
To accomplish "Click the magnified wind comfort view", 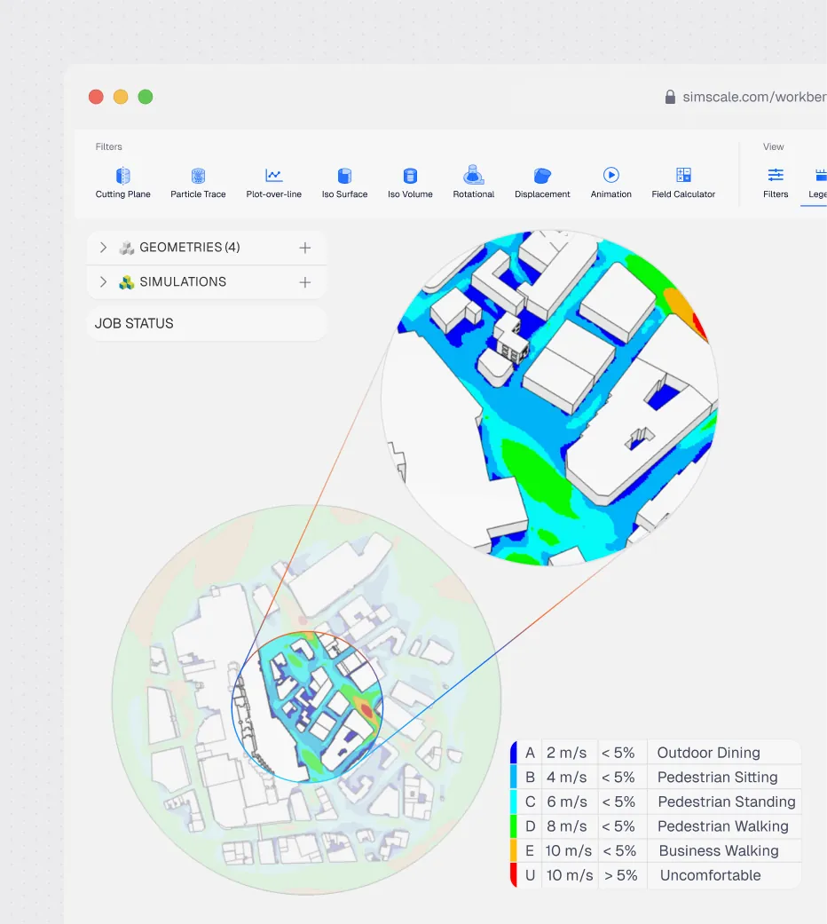I will click(549, 398).
